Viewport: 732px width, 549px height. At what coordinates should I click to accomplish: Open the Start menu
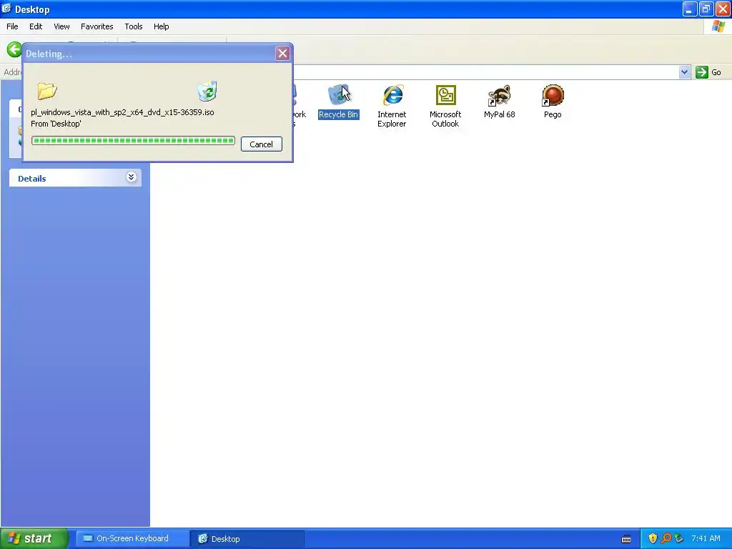[34, 538]
